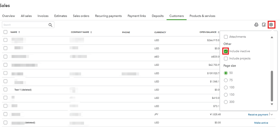This screenshot has width=280, height=127.
Task: Uncheck the Include inactive checkbox
Action: (226, 51)
